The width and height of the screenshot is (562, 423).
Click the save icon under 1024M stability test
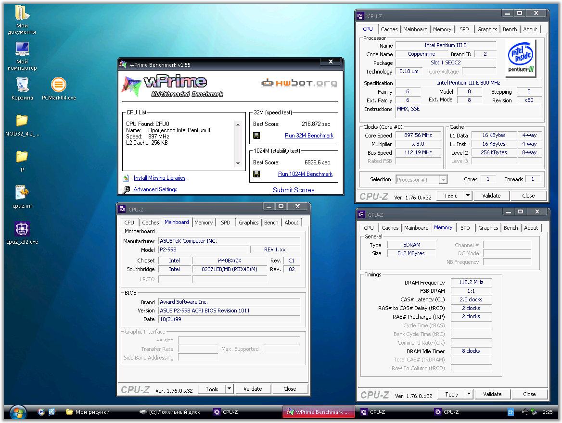pyautogui.click(x=256, y=174)
